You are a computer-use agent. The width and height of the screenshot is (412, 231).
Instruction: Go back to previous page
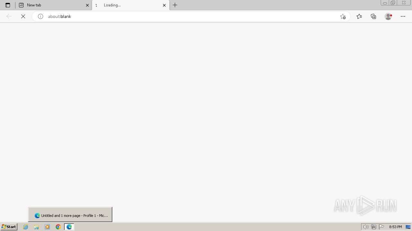point(9,16)
